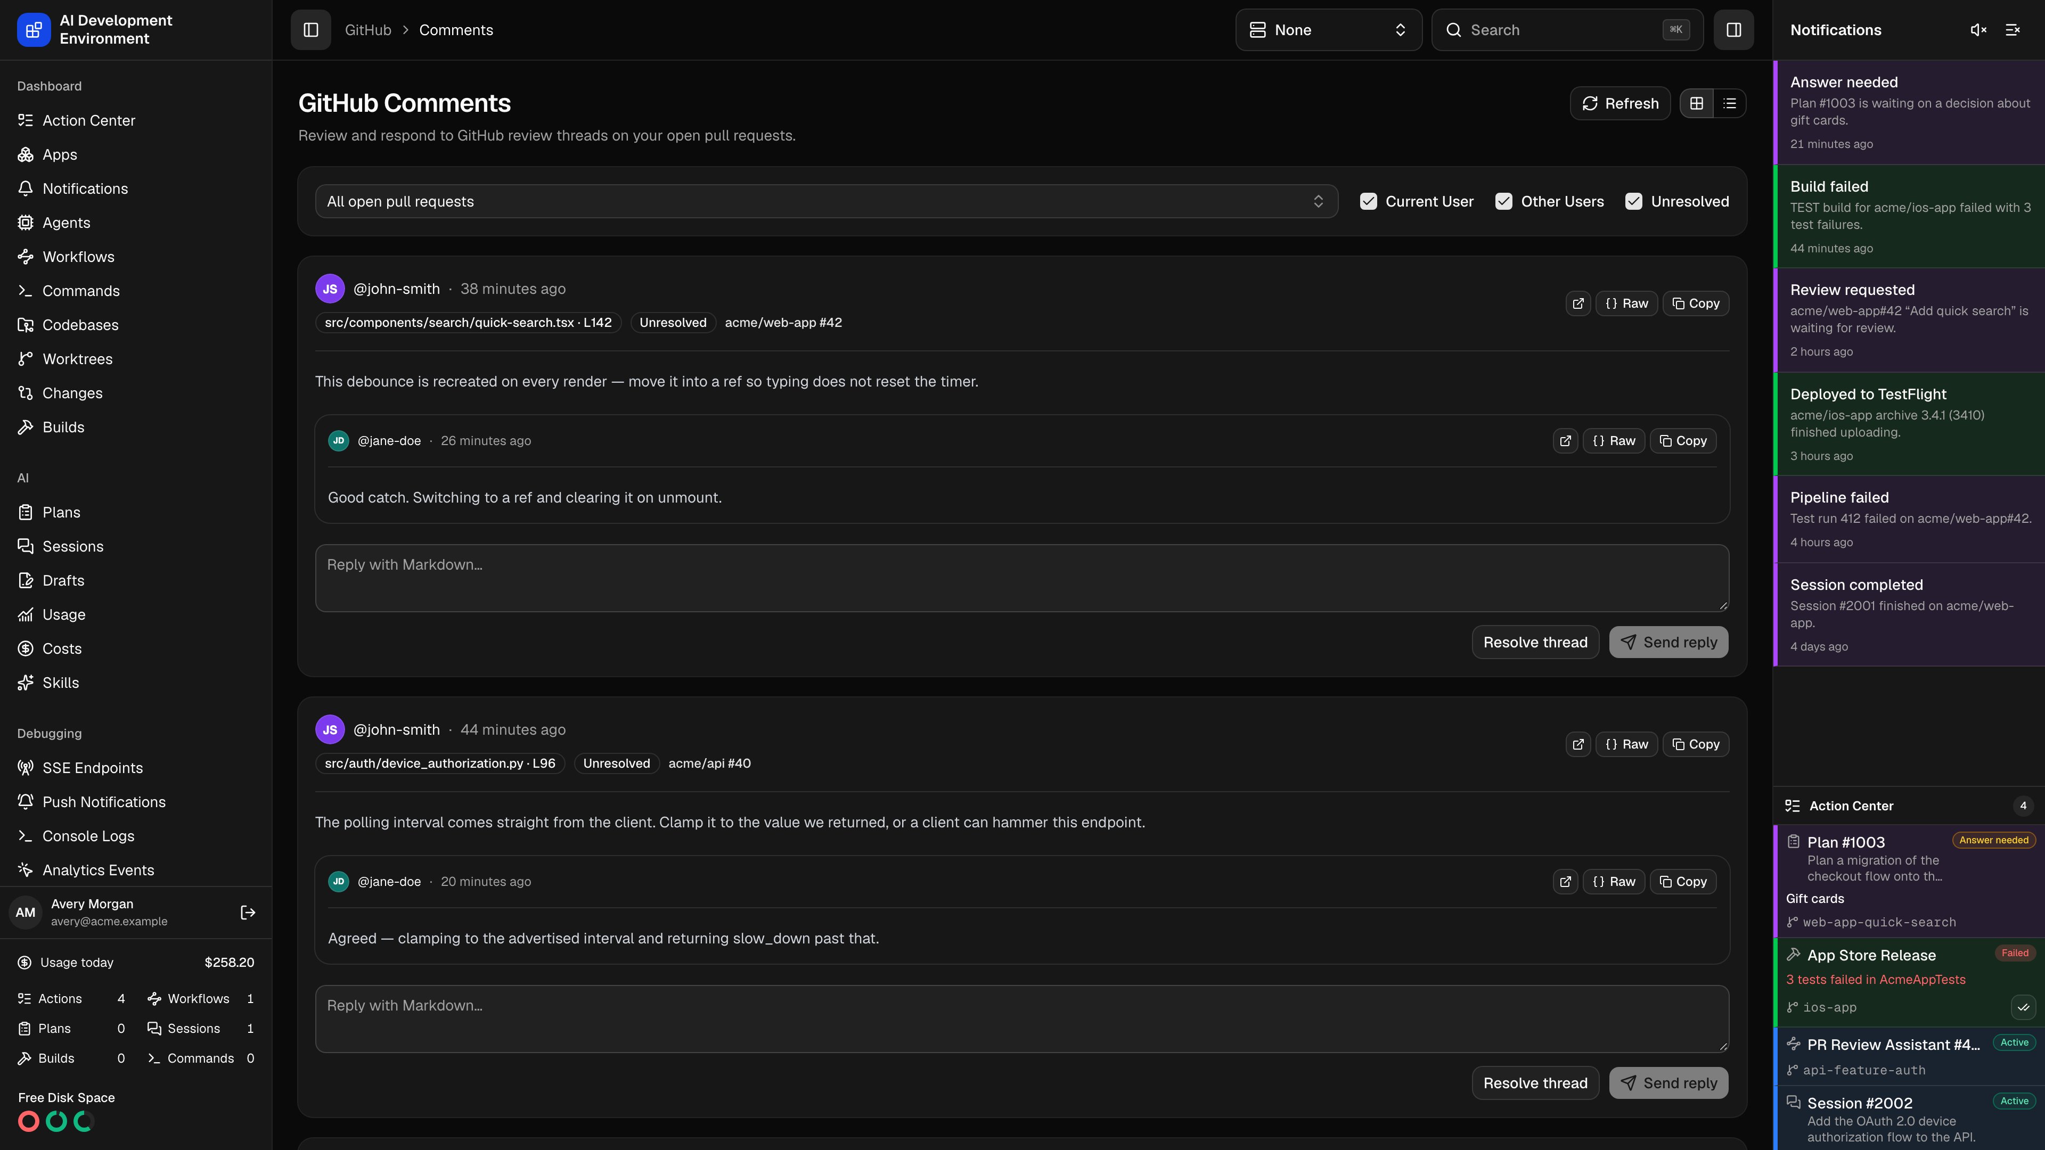Uncheck the Current User checkbox
2045x1150 pixels.
tap(1369, 202)
